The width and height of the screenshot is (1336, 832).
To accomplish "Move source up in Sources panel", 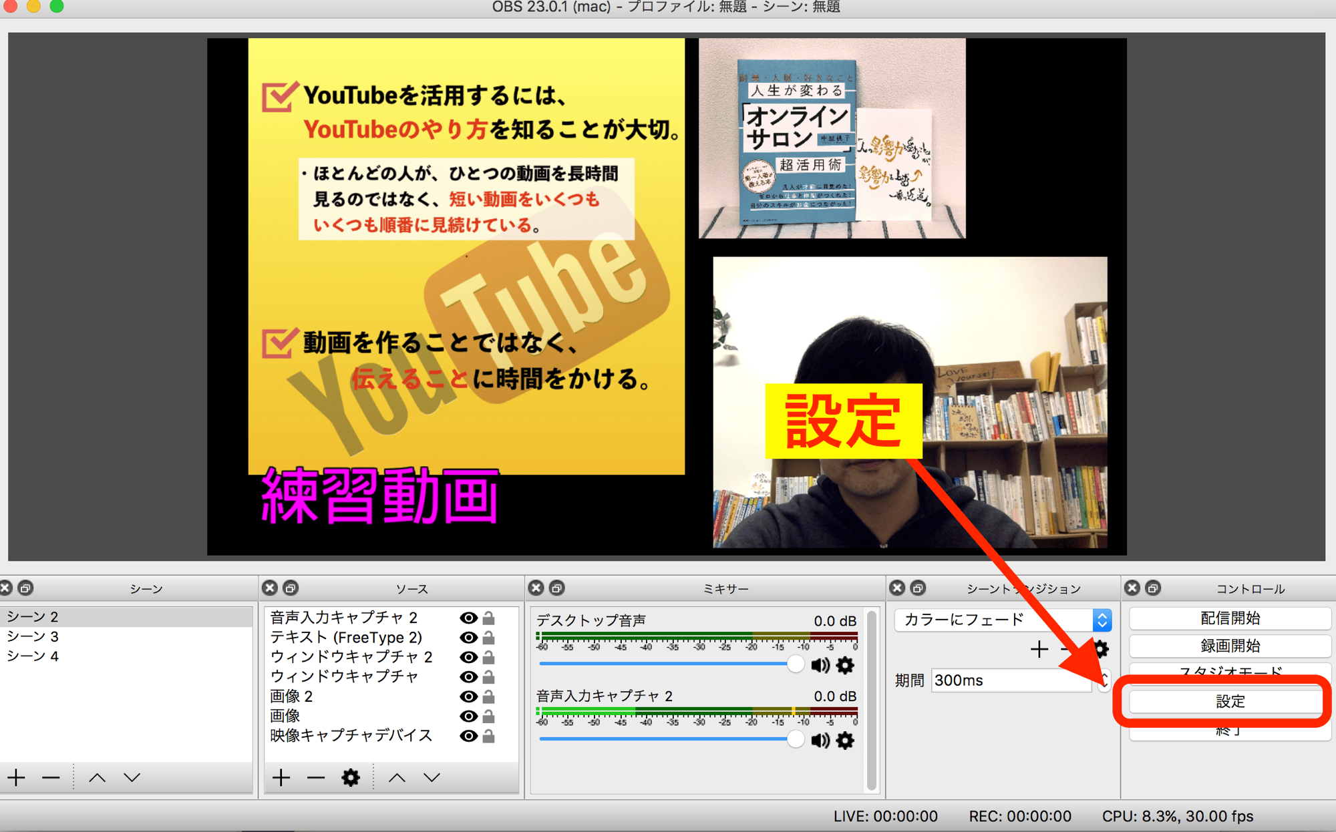I will [397, 777].
